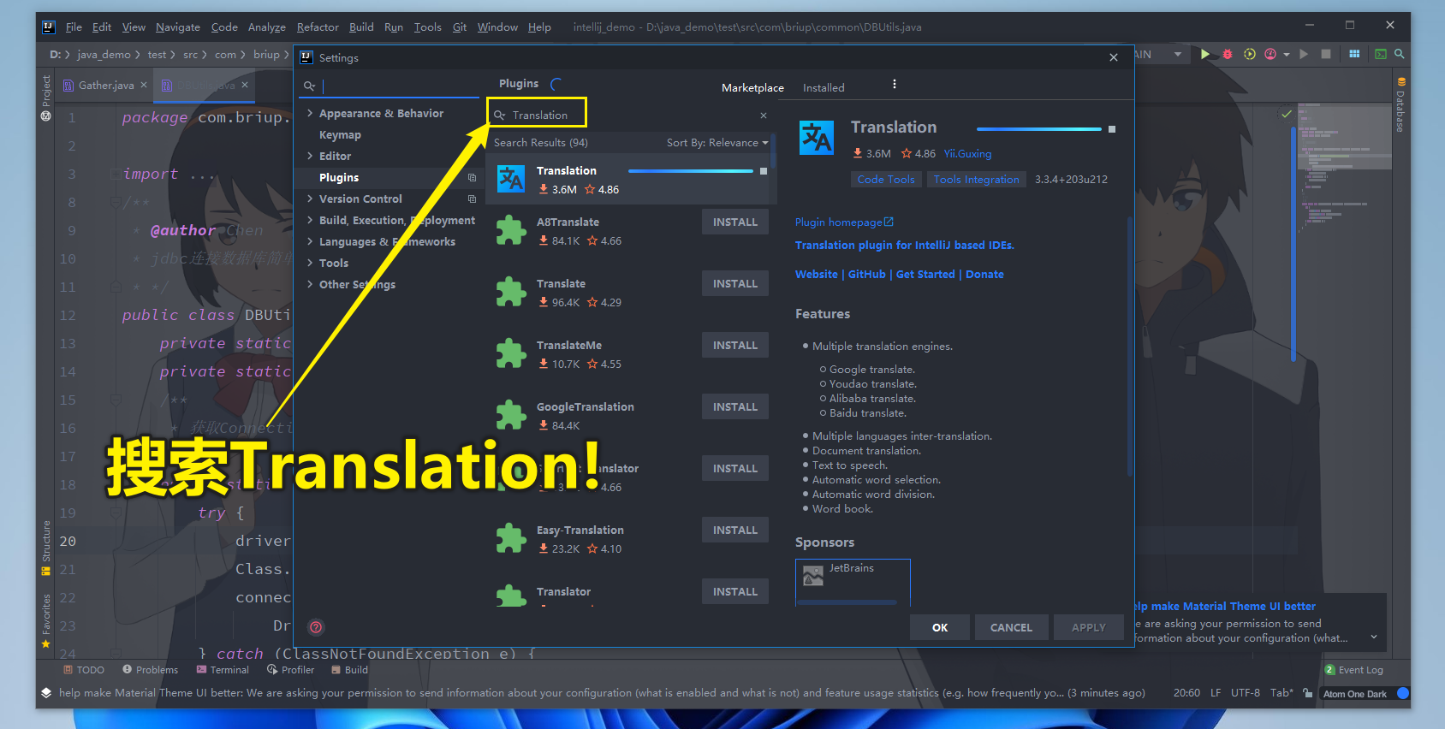
Task: Expand Languages & Frameworks node
Action: pyautogui.click(x=310, y=241)
